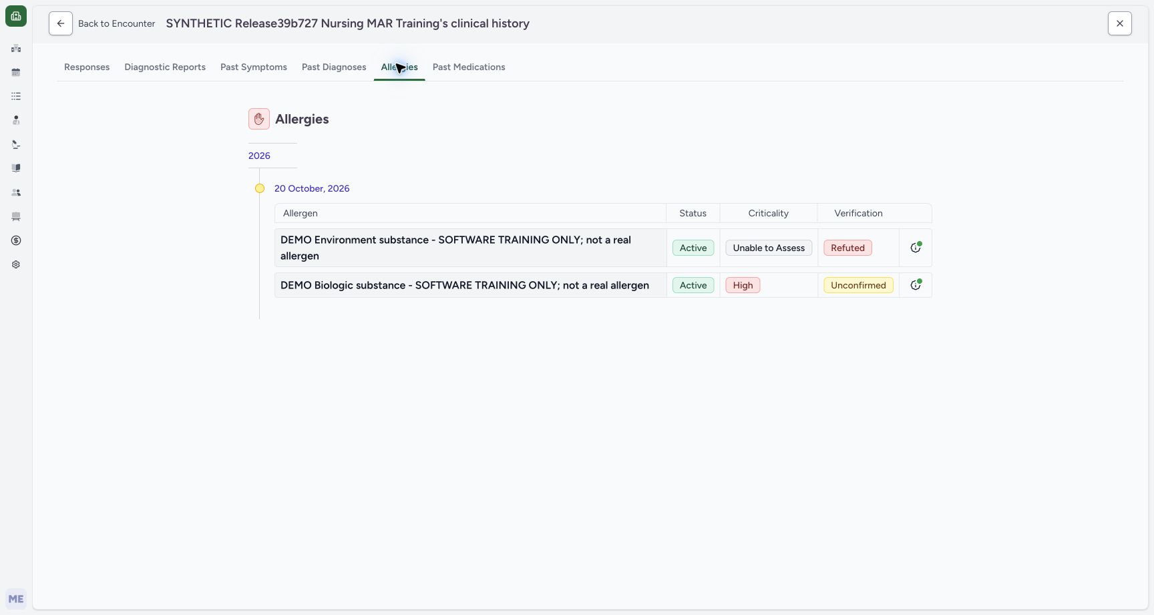Click the red hand Allergies icon
The width and height of the screenshot is (1154, 615).
point(259,119)
